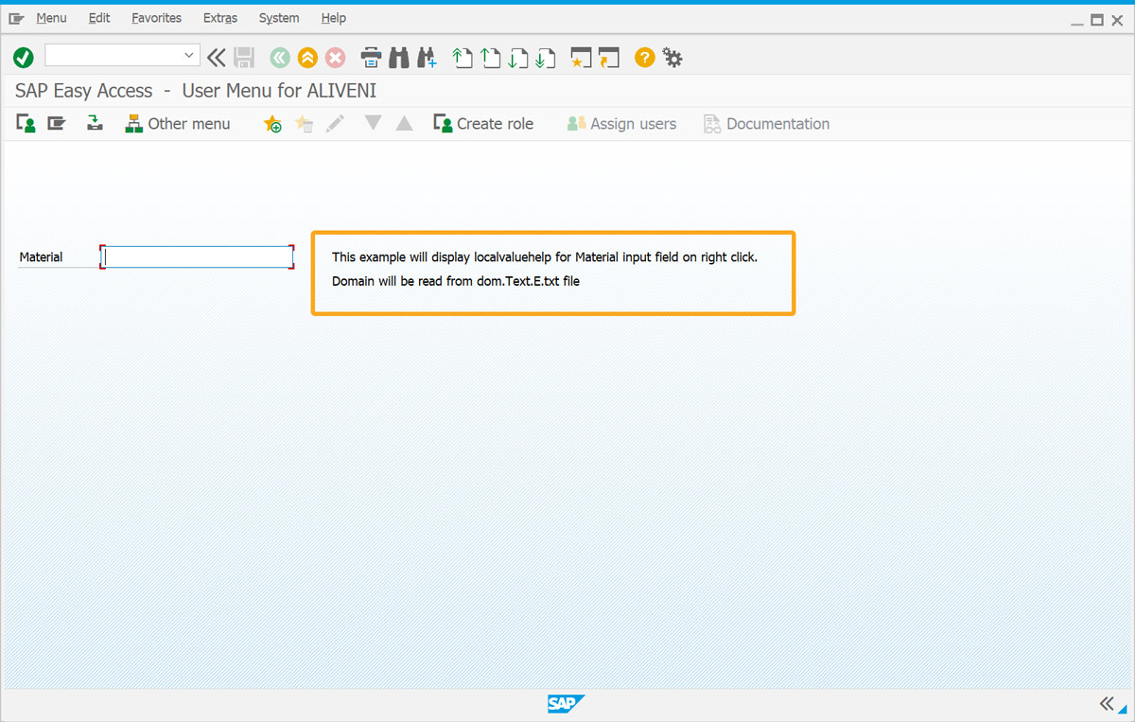
Task: Open the command field dropdown arrow
Action: click(x=189, y=56)
